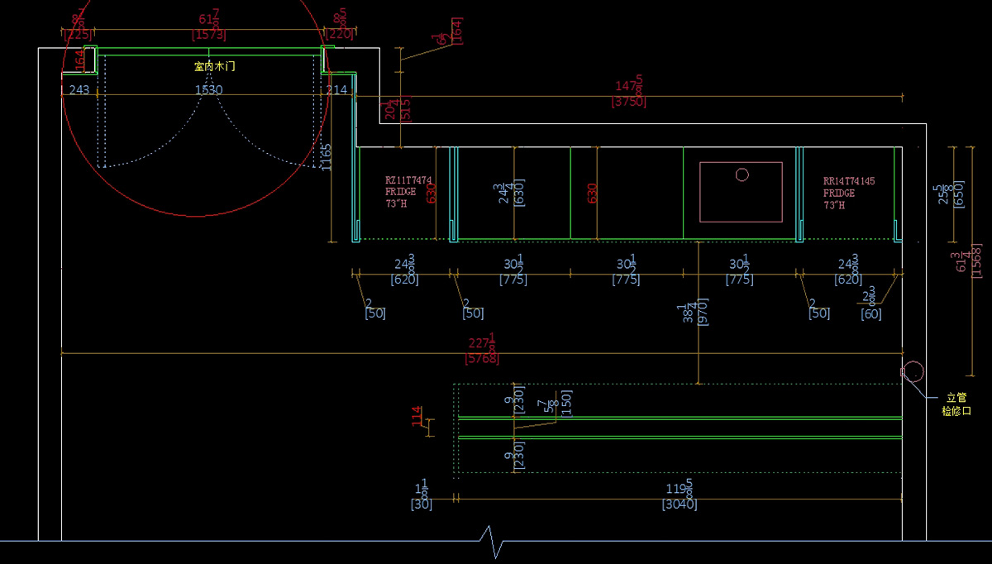Select the [30] dimension text
Screen dimensions: 992x564
coord(422,504)
